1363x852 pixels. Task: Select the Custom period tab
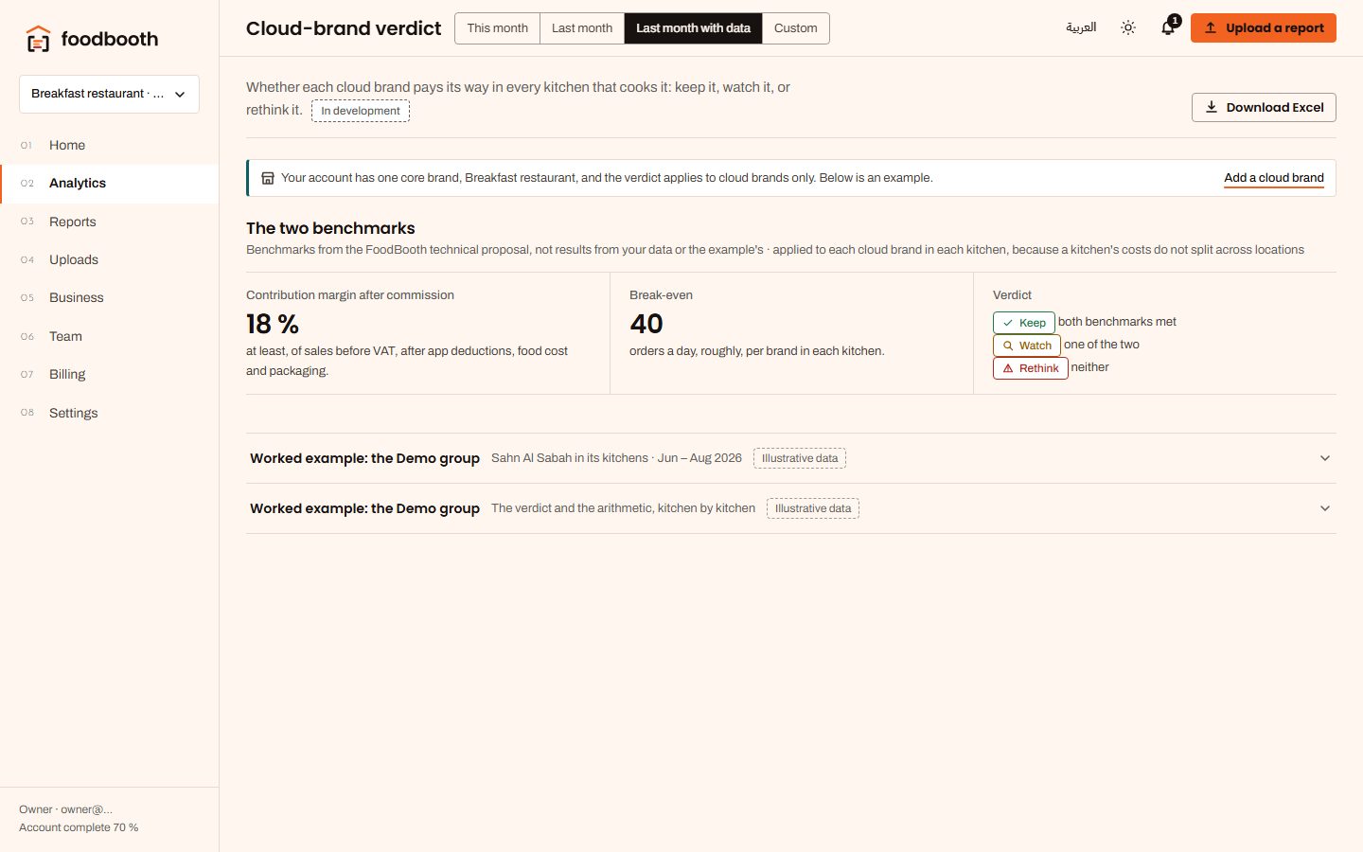796,28
